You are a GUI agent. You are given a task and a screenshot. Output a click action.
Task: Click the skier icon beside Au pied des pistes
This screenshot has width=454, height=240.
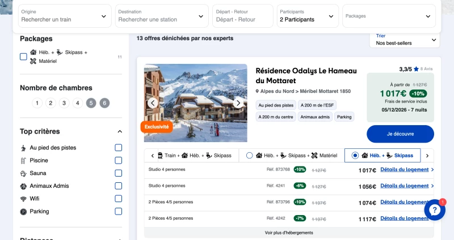tap(23, 148)
